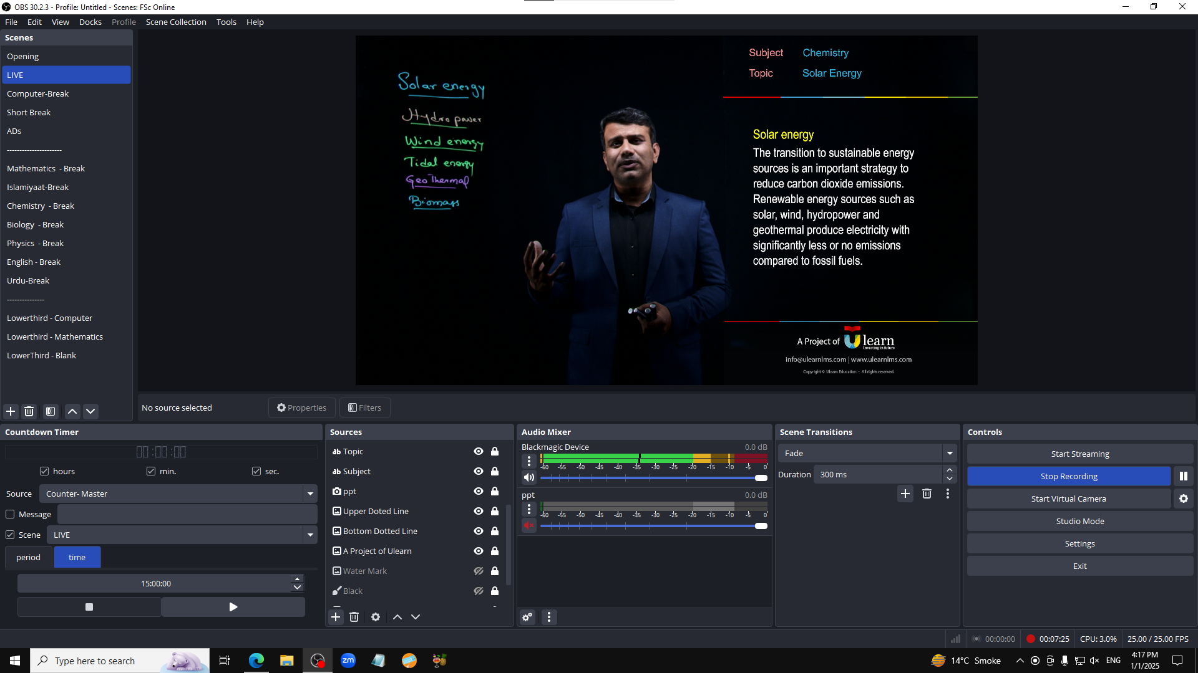This screenshot has height=673, width=1198.
Task: Start the countdown timer play button
Action: click(233, 607)
